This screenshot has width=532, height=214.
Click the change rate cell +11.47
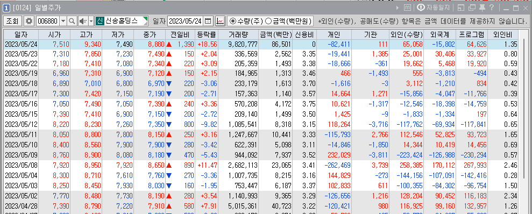[x=207, y=166]
